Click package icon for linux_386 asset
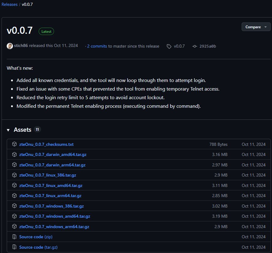Image resolution: width=272 pixels, height=253 pixels. pyautogui.click(x=14, y=175)
